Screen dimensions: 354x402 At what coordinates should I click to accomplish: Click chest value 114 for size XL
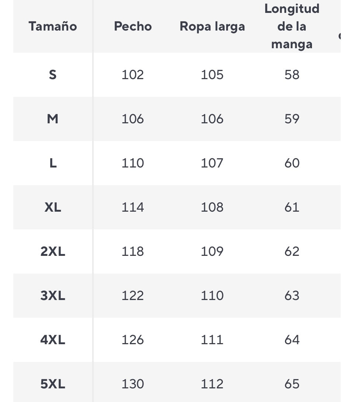pyautogui.click(x=132, y=207)
